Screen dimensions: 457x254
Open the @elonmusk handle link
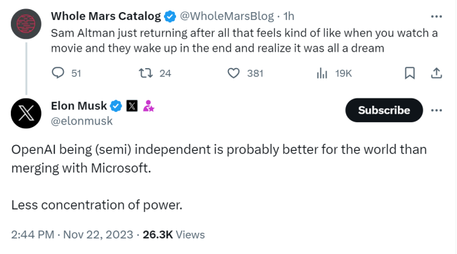pos(82,121)
